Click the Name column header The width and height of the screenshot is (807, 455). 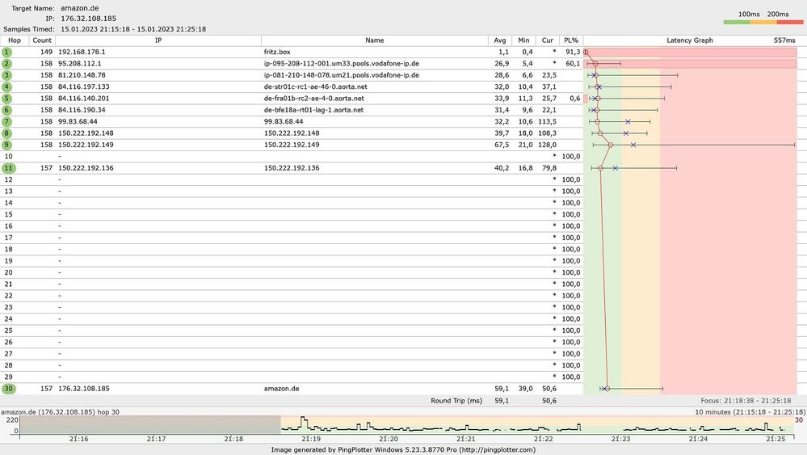coord(374,40)
